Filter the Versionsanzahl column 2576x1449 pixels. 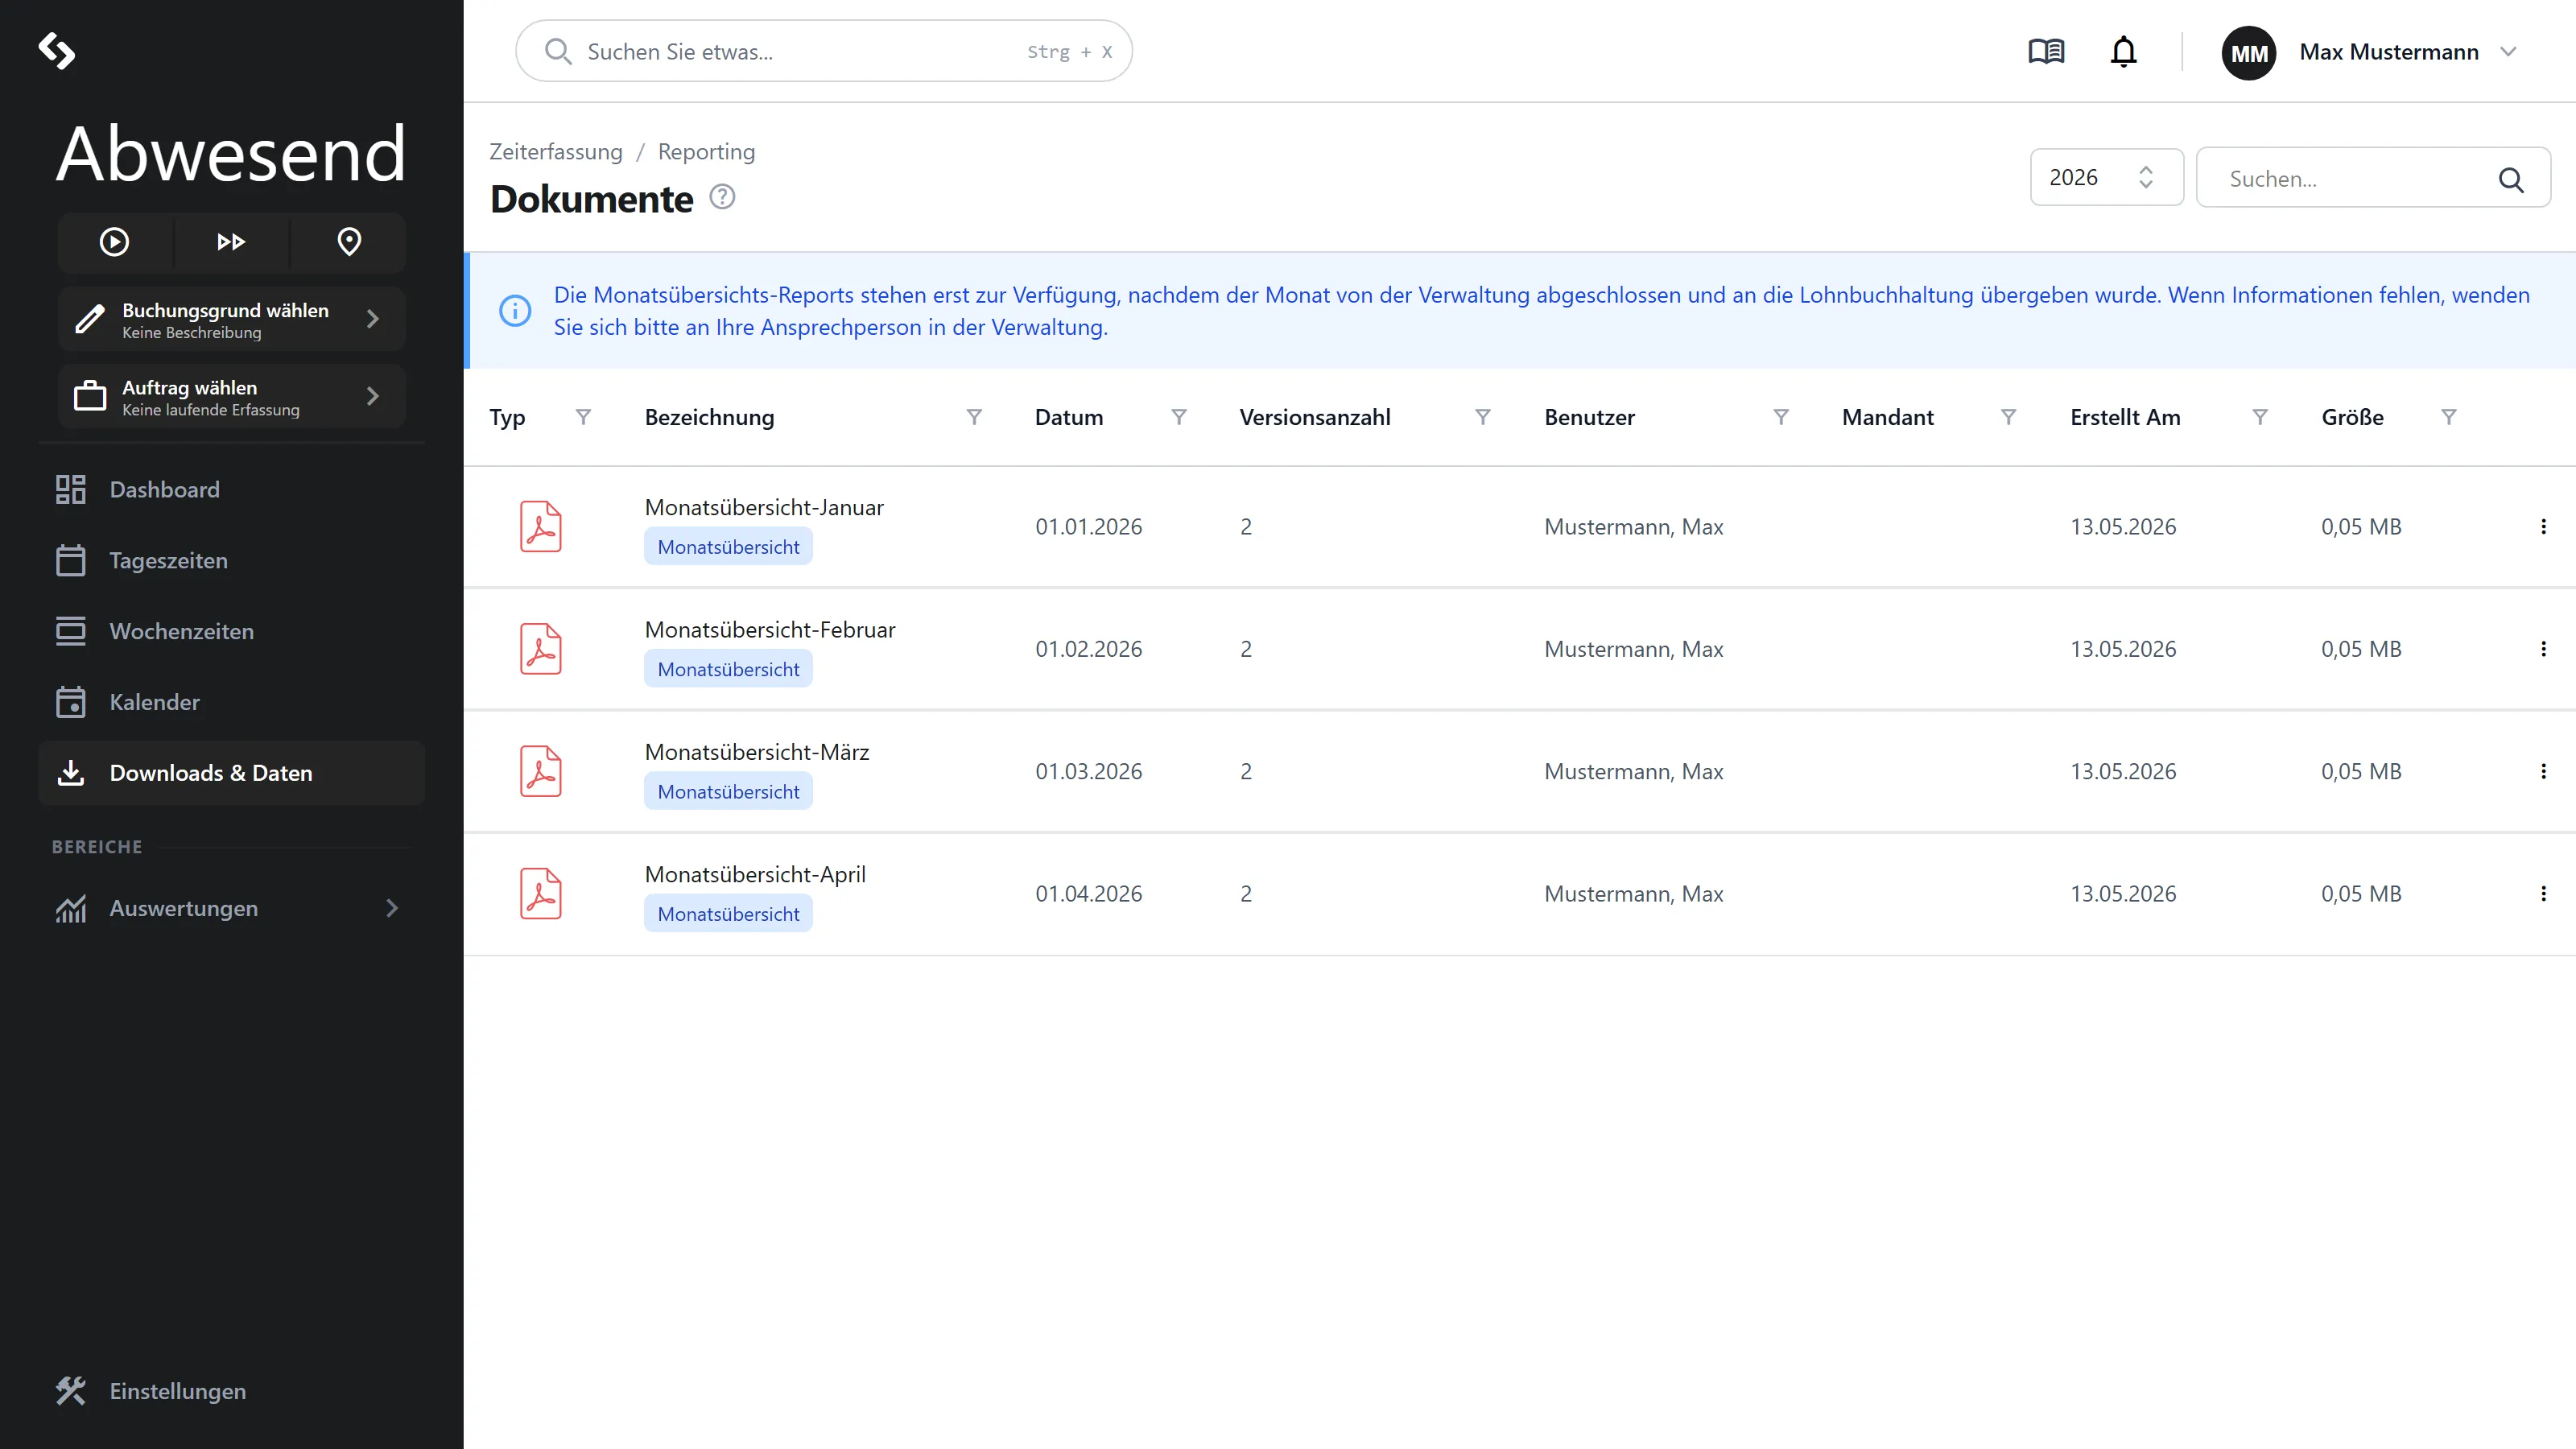click(x=1483, y=417)
